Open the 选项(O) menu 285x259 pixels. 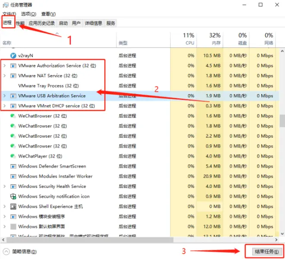[28, 14]
